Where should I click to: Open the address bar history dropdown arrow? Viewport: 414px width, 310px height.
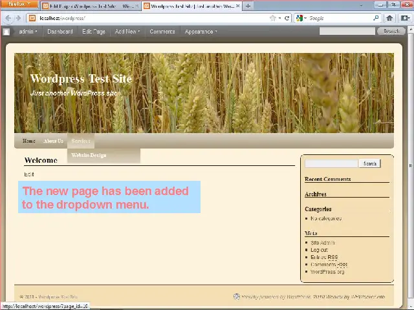(x=279, y=18)
